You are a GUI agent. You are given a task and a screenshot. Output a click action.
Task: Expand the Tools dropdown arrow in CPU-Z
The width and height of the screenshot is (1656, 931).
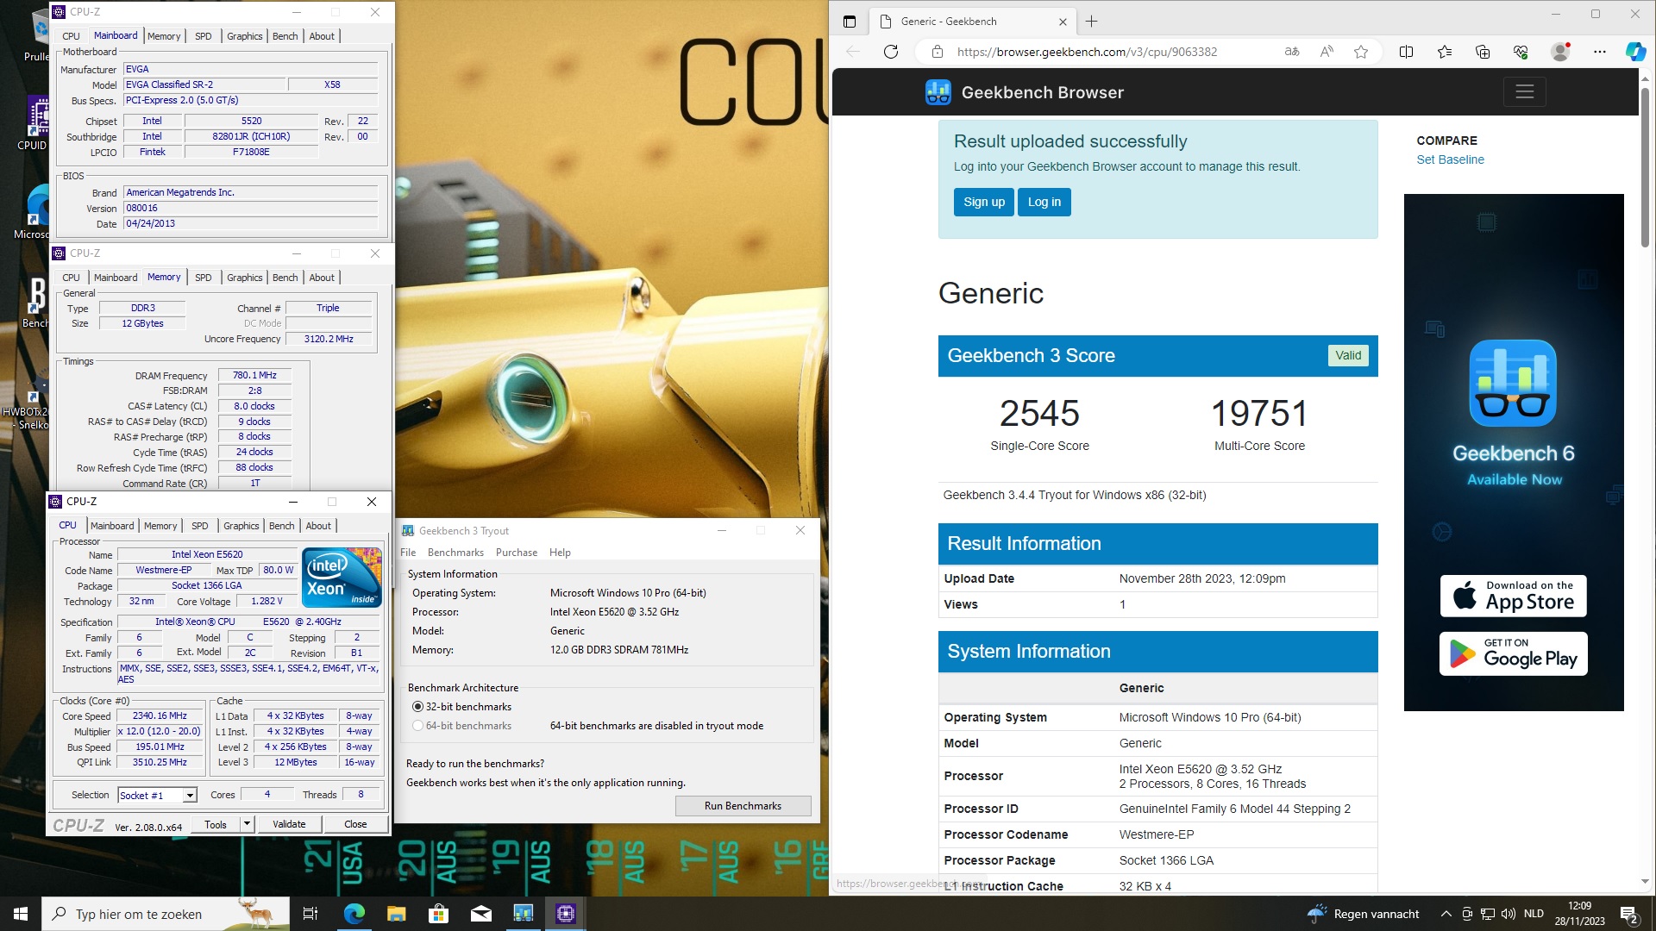[247, 824]
